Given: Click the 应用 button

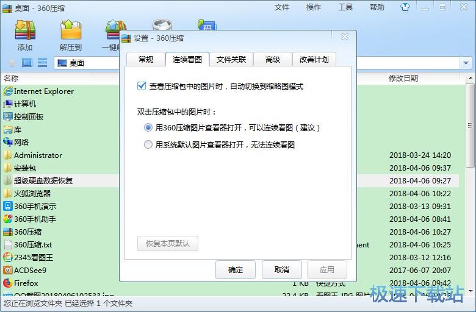Looking at the screenshot, I should pos(327,269).
